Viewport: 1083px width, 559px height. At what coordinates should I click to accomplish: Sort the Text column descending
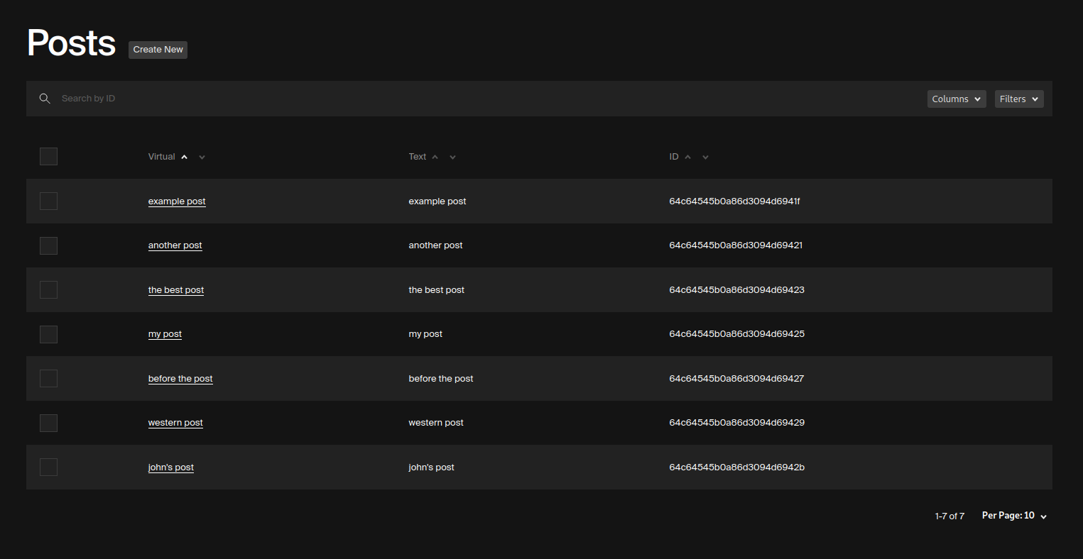(x=452, y=157)
